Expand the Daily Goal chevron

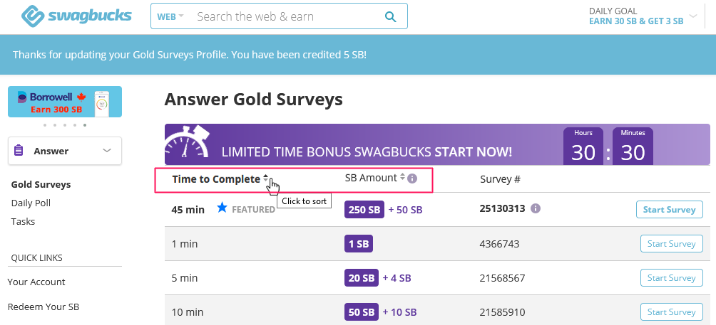tap(693, 16)
